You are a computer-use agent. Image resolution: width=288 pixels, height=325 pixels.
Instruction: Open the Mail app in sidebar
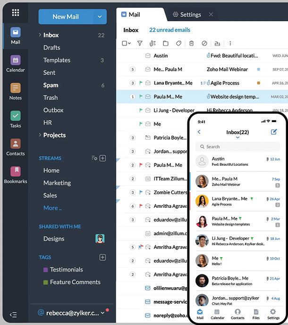tap(15, 36)
